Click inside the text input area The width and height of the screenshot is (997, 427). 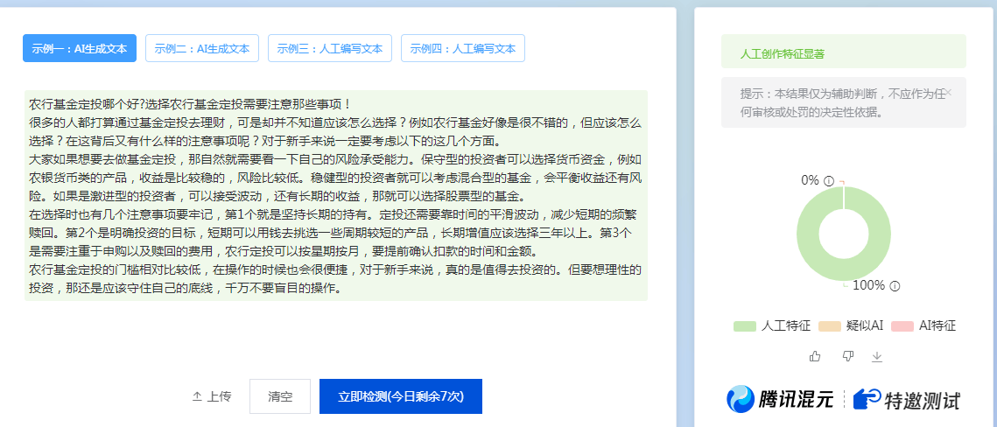click(336, 195)
